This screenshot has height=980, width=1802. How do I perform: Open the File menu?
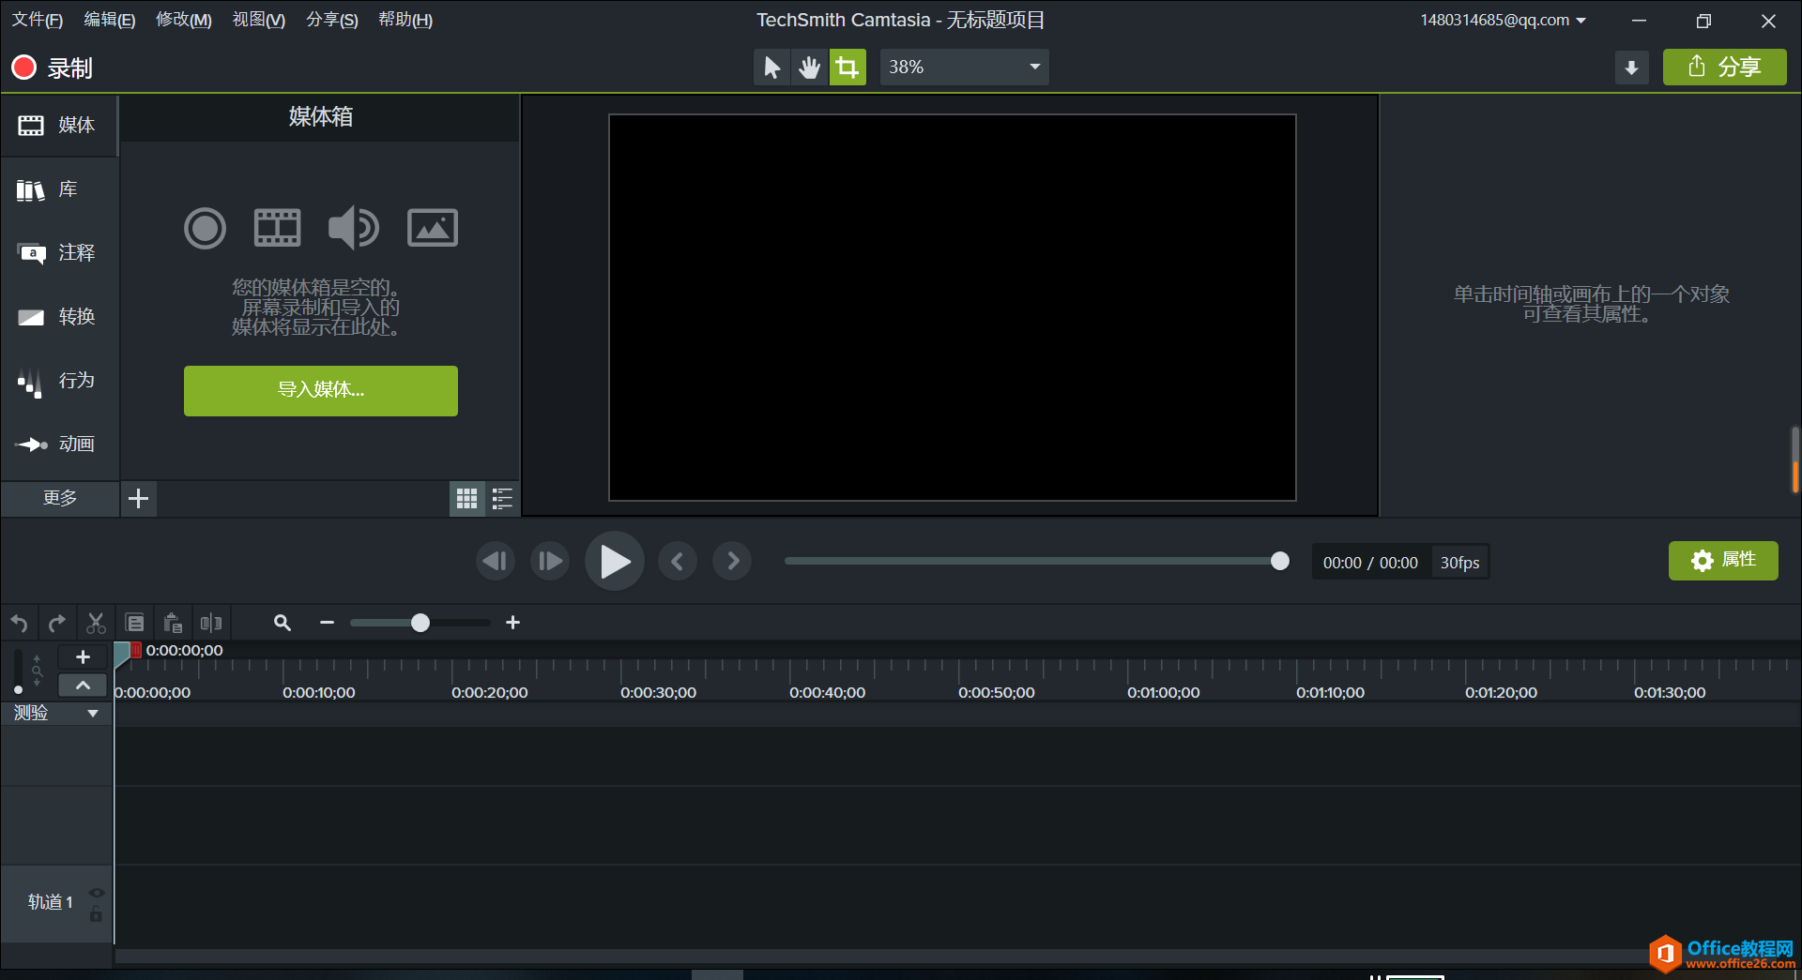point(37,20)
